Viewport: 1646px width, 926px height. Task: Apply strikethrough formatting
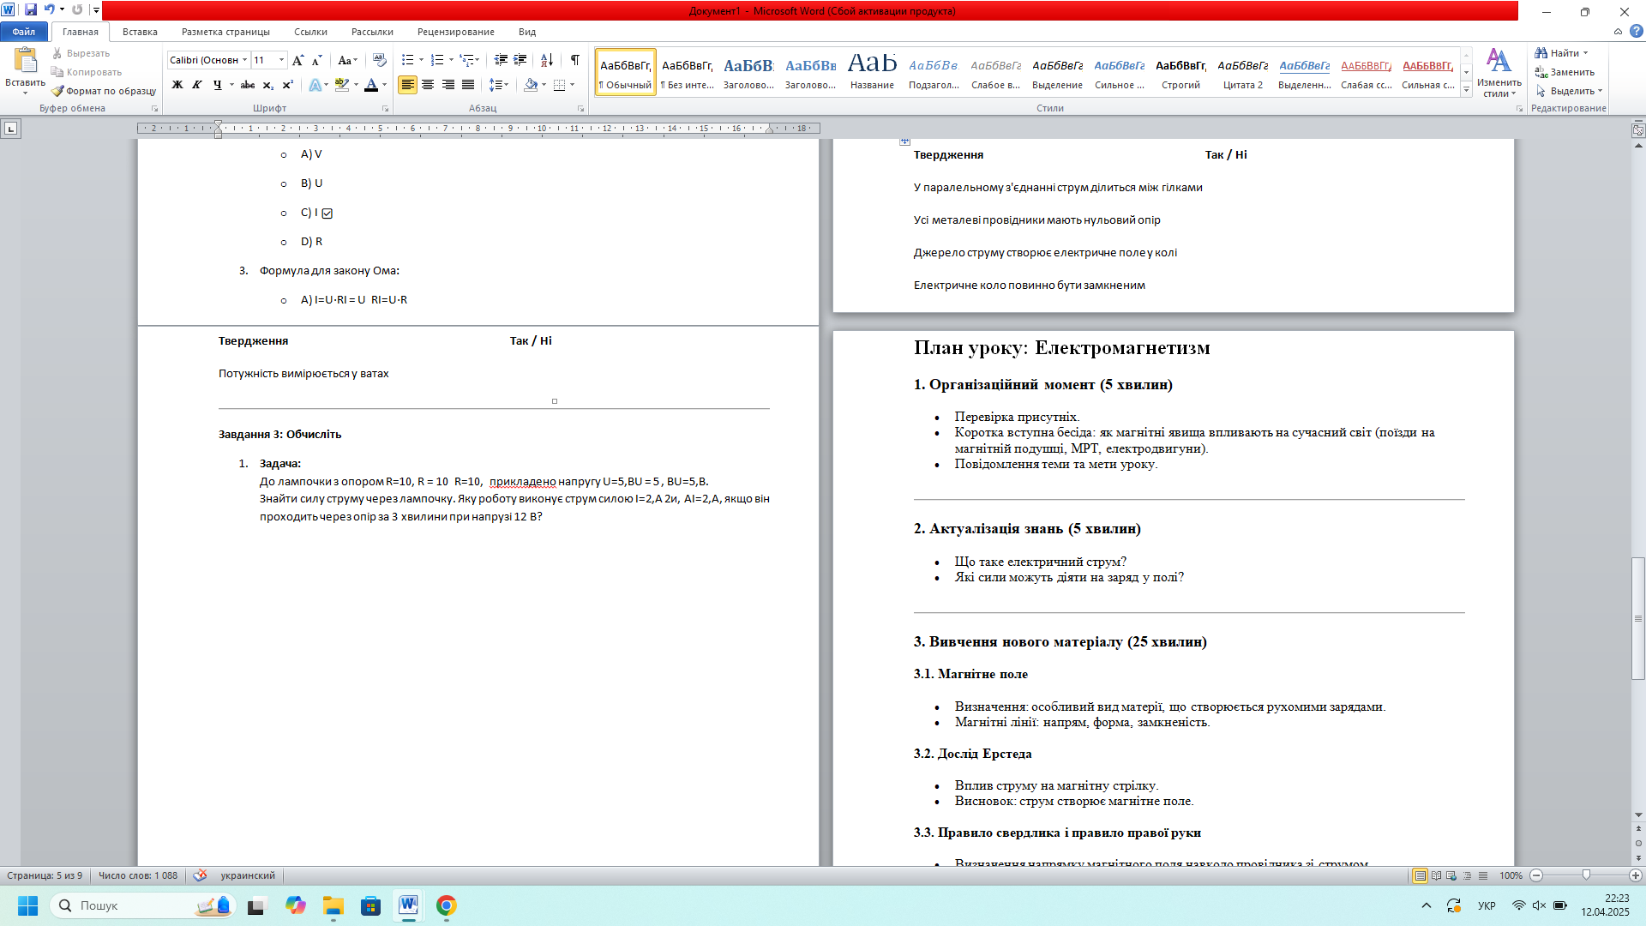pos(248,85)
